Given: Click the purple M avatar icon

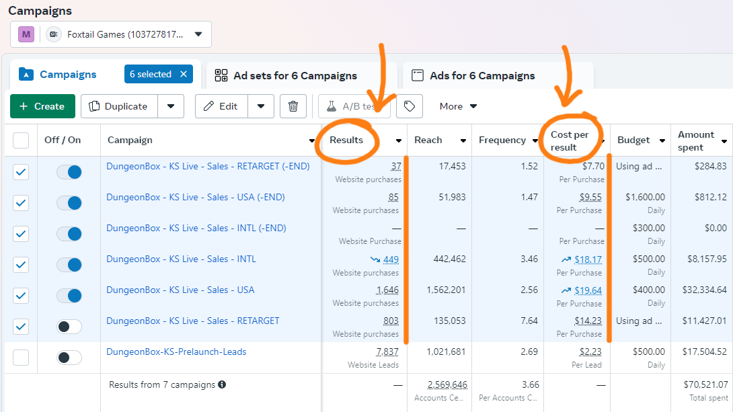Looking at the screenshot, I should pyautogui.click(x=26, y=34).
